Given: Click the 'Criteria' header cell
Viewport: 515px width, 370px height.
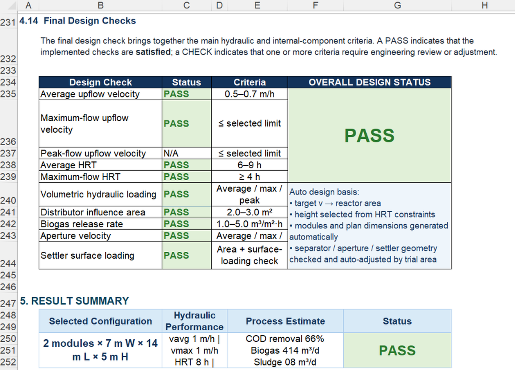Looking at the screenshot, I should pyautogui.click(x=250, y=82).
